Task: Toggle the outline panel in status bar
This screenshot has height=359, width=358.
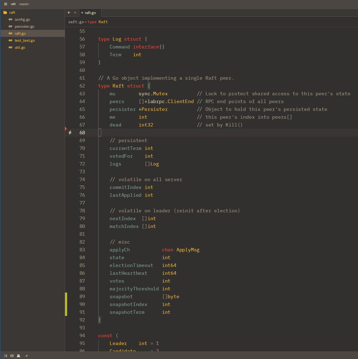Action: 12,356
